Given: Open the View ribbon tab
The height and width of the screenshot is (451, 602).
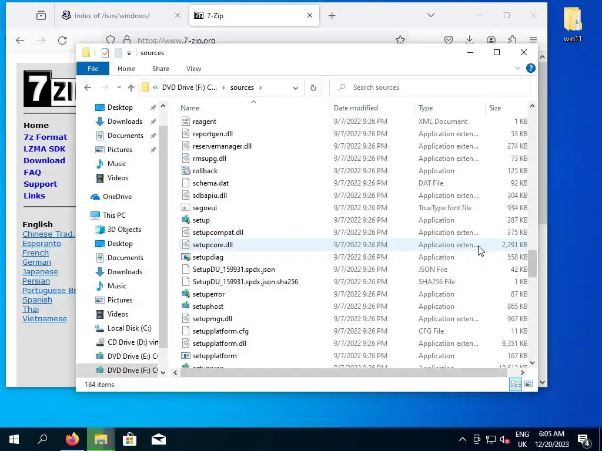Looking at the screenshot, I should 193,69.
